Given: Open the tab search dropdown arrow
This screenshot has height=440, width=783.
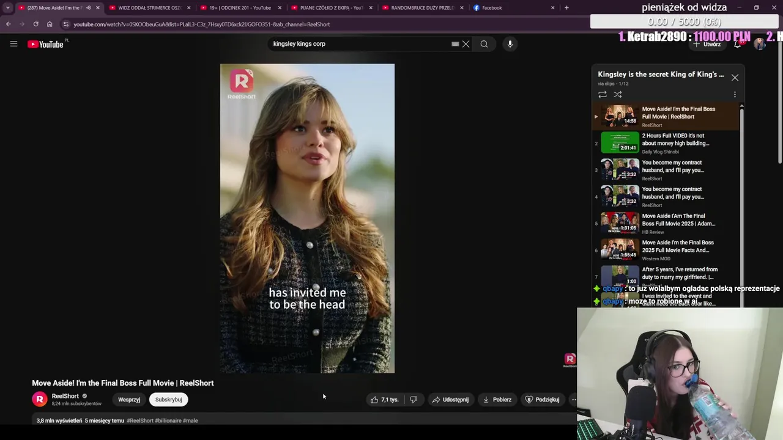Looking at the screenshot, I should (7, 8).
